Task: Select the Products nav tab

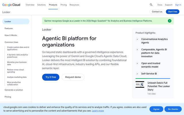Action: (53, 5)
